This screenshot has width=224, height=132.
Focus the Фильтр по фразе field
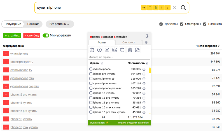pyautogui.click(x=119, y=57)
